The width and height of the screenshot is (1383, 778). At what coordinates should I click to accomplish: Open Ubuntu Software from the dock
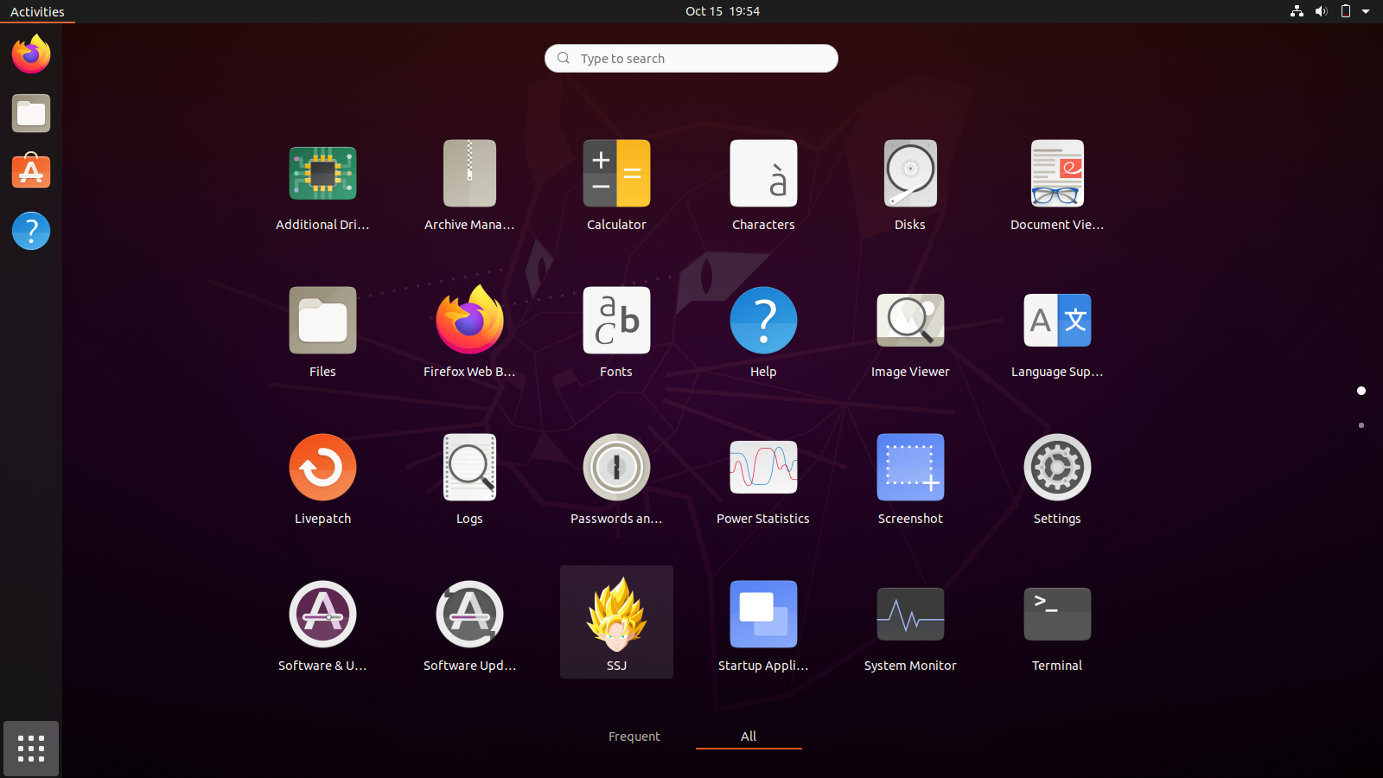pos(31,172)
